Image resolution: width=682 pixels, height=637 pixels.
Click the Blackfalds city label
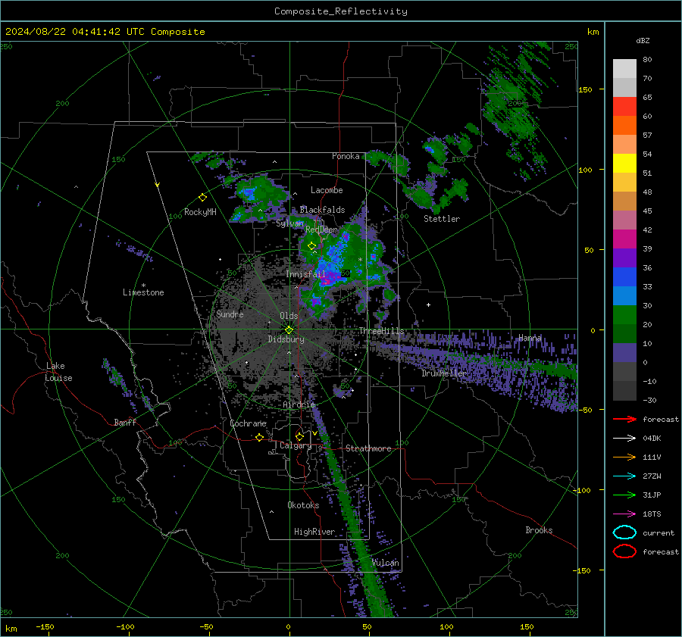tap(322, 210)
